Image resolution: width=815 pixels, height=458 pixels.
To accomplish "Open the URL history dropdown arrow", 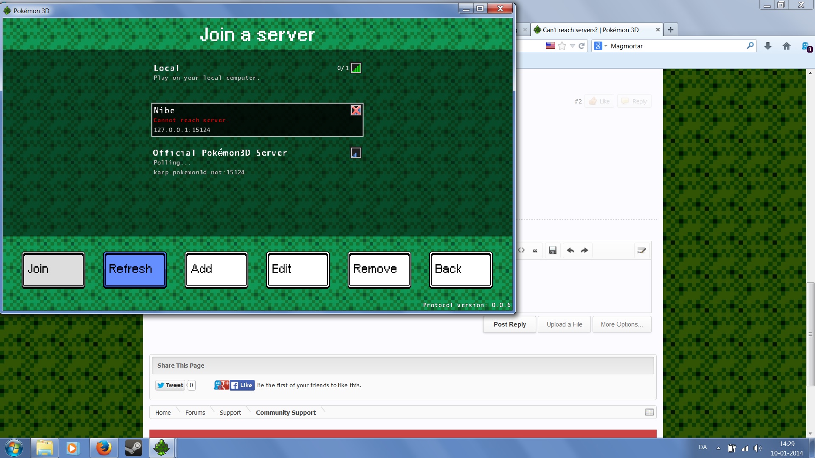I will point(572,46).
